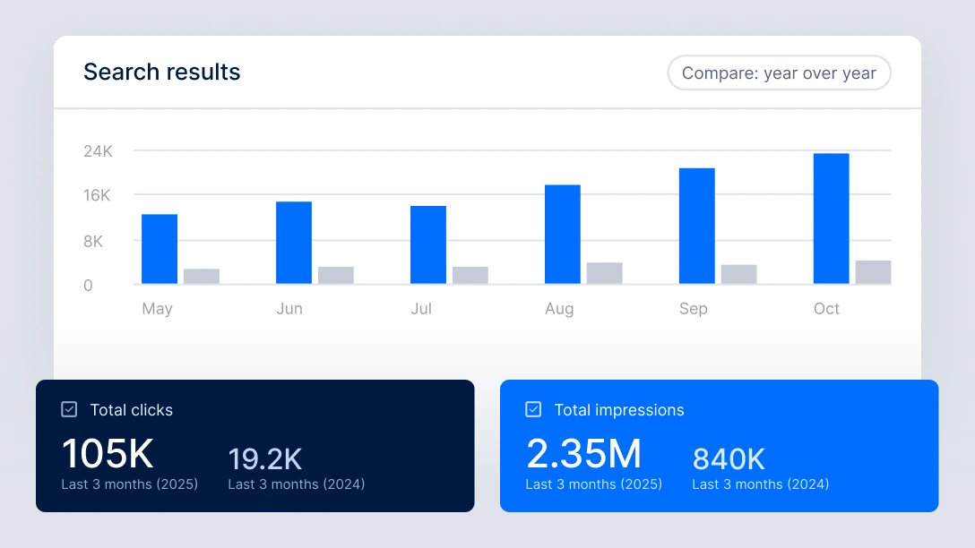Click Last 3 months (2024) under 19.2K
Screen dimensions: 975x548
tap(297, 484)
